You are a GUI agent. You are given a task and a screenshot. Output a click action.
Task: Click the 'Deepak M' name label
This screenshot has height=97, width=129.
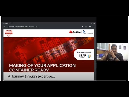tap(100, 60)
